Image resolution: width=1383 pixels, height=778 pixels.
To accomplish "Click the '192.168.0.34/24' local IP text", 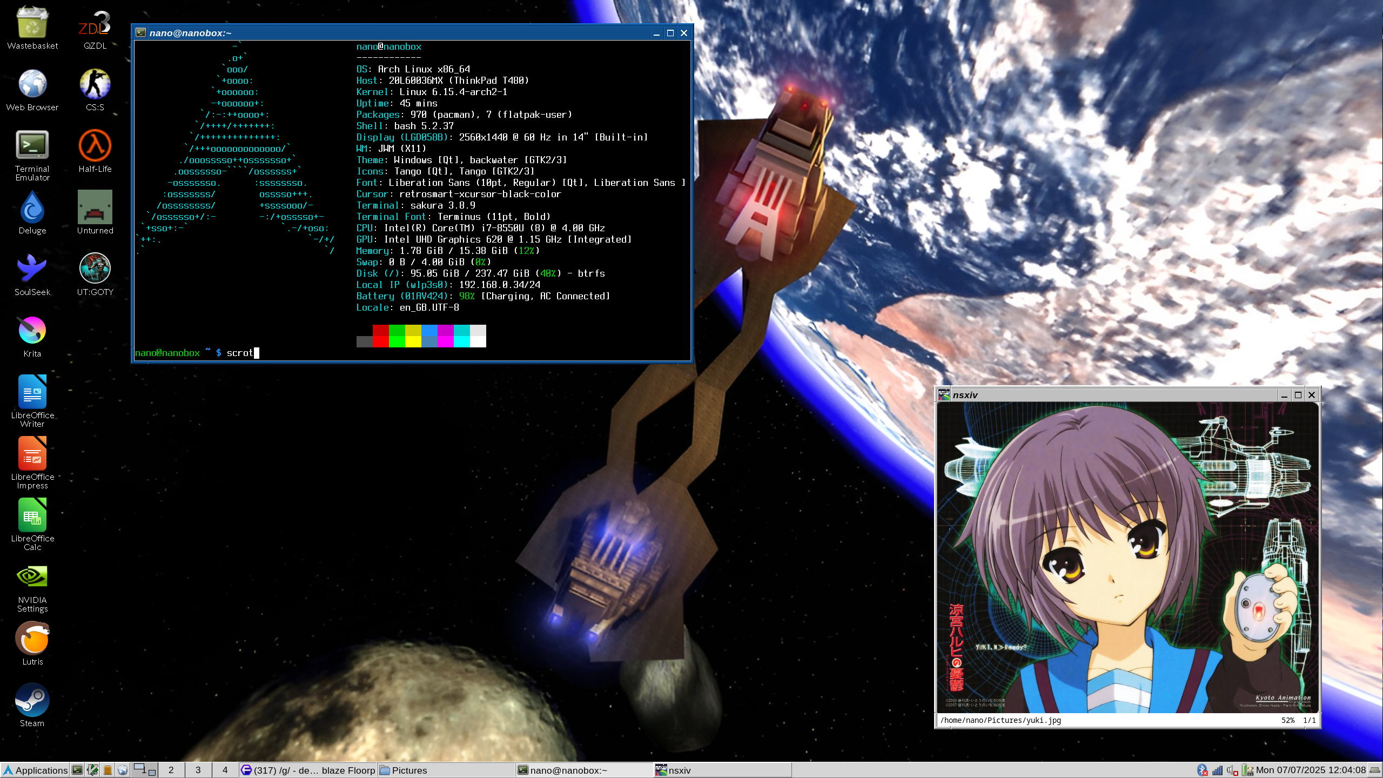I will click(x=500, y=285).
